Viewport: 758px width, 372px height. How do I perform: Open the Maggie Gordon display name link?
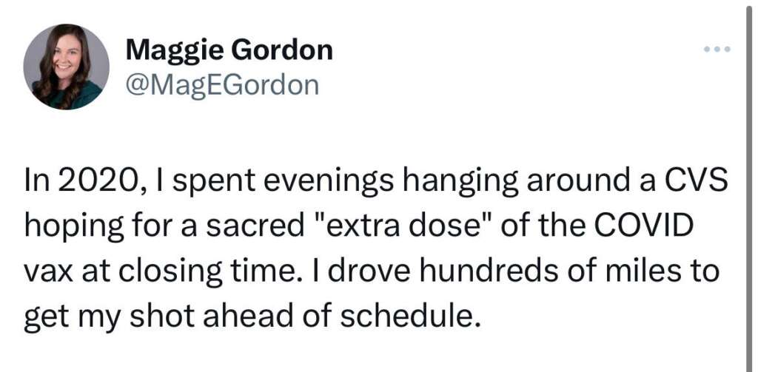click(229, 50)
